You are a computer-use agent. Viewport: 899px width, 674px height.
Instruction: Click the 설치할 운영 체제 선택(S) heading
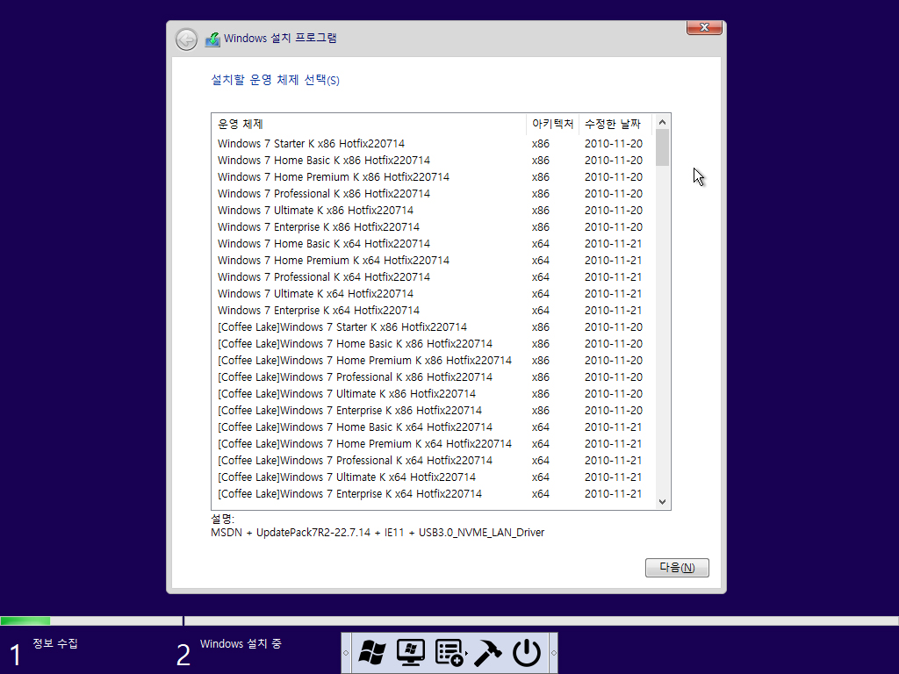(x=275, y=80)
